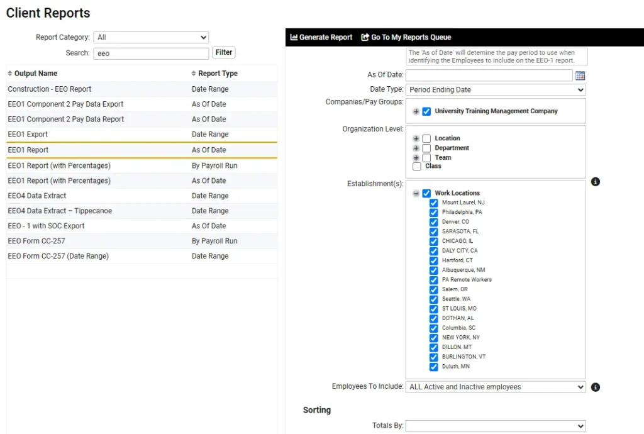This screenshot has width=644, height=434.
Task: Click the As Of Date input field
Action: click(489, 75)
